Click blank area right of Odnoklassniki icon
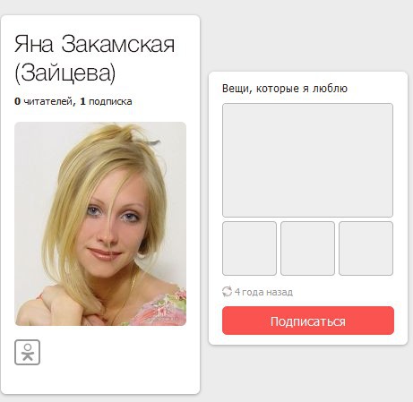Viewport: 413px width, 402px height. point(119,352)
